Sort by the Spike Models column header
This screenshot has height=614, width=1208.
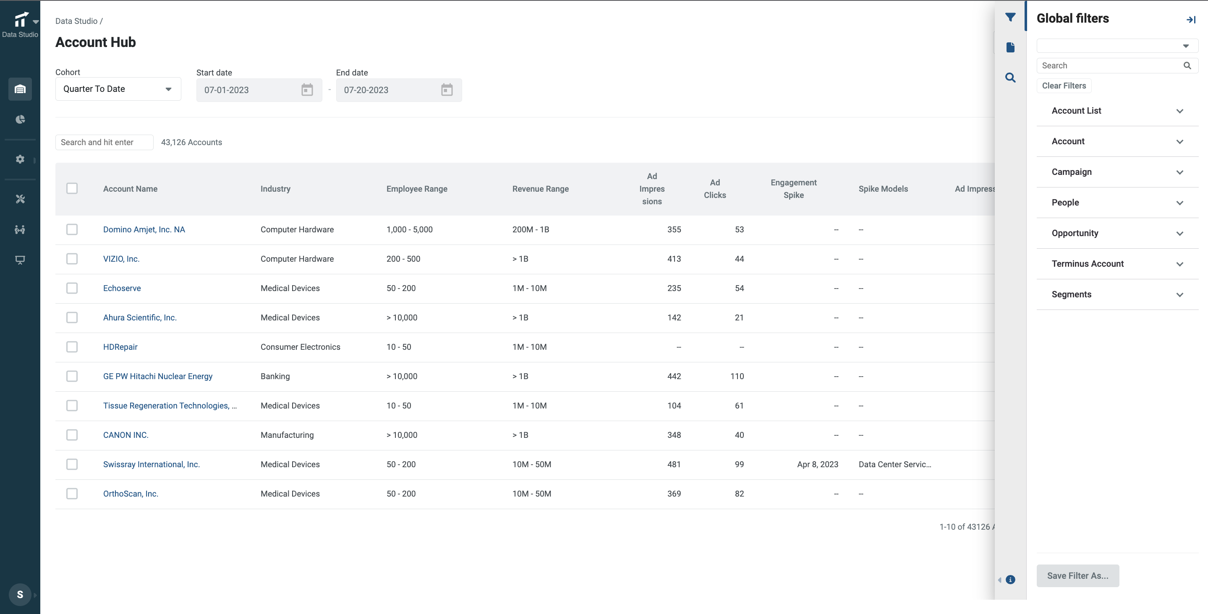tap(883, 189)
